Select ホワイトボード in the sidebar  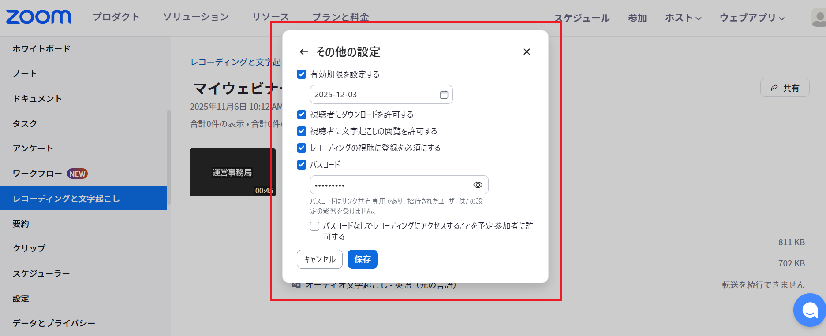coord(41,49)
